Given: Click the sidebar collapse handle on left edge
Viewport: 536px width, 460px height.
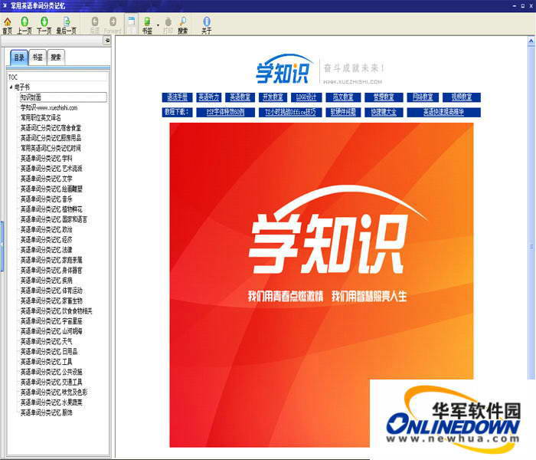Looking at the screenshot, I should click(x=2, y=246).
